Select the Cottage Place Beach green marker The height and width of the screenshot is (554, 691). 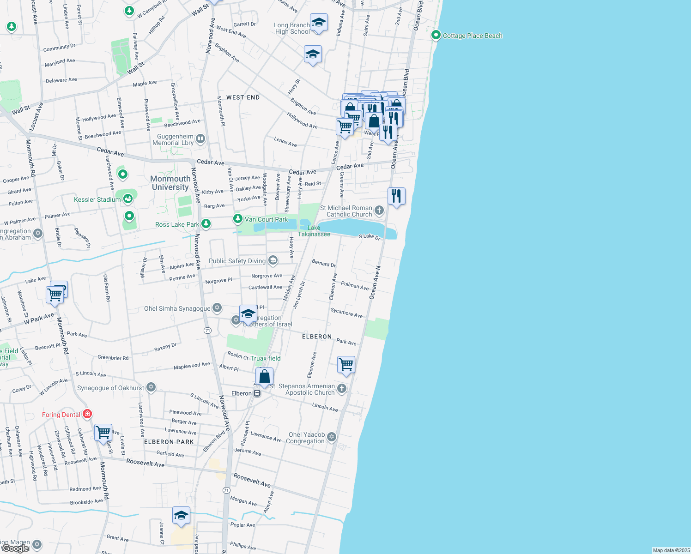point(435,35)
